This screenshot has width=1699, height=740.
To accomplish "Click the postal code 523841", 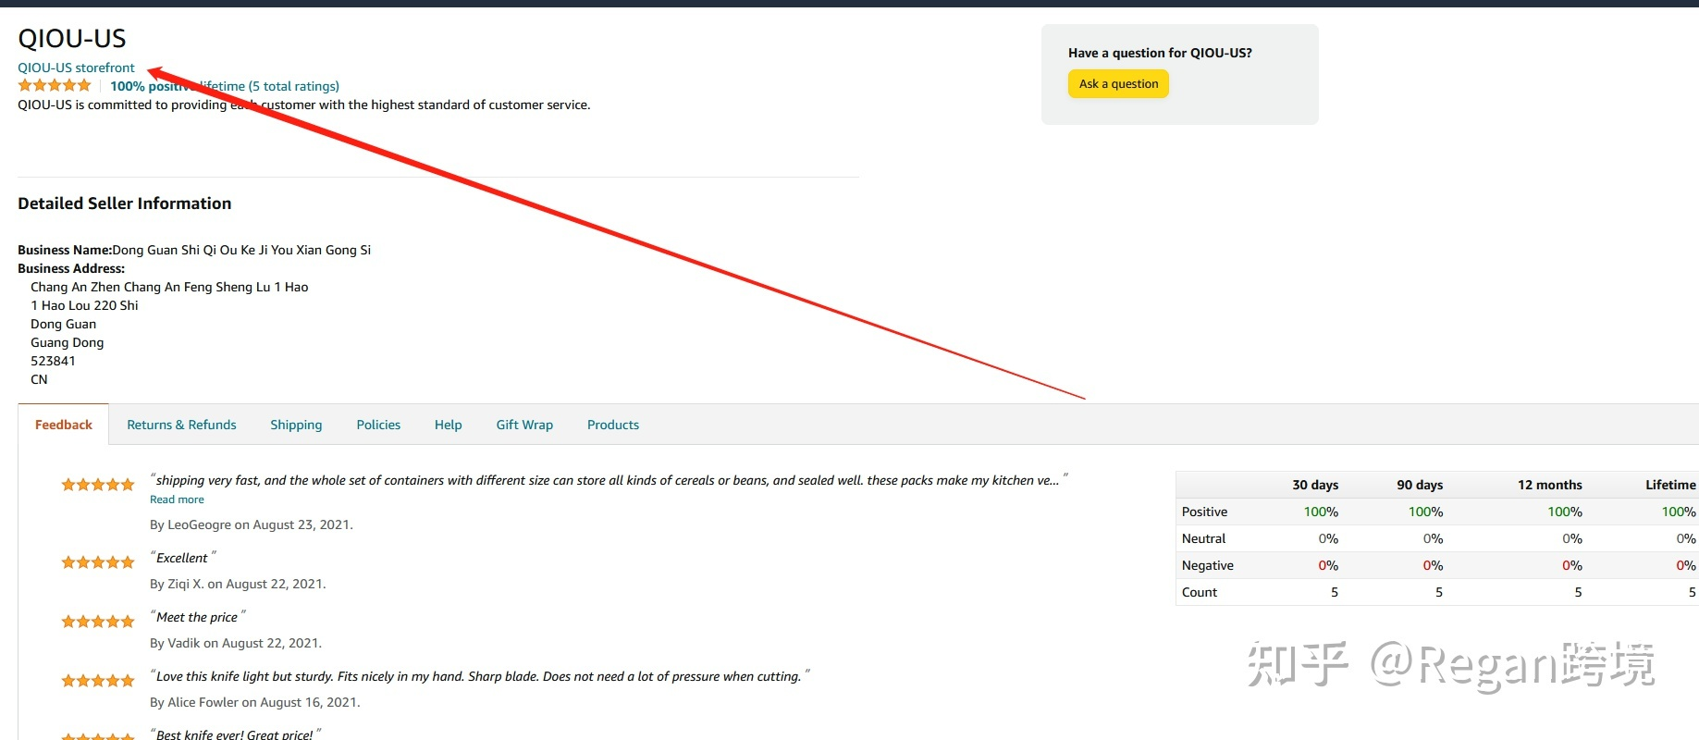I will (53, 361).
